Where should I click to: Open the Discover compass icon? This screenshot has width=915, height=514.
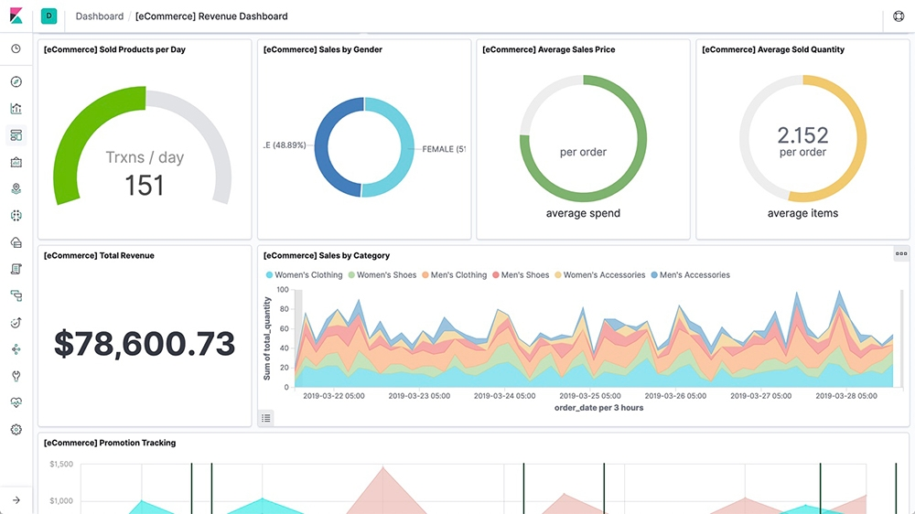(16, 82)
